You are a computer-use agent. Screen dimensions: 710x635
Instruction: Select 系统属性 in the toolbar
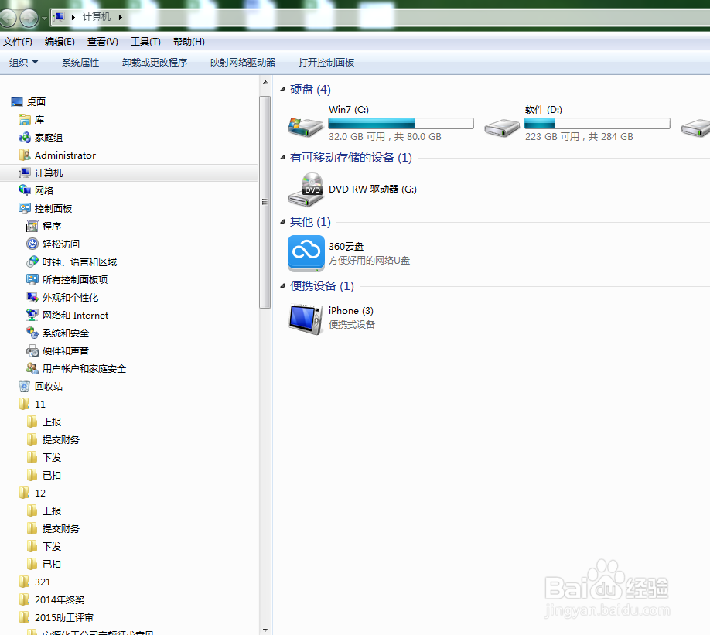coord(80,62)
